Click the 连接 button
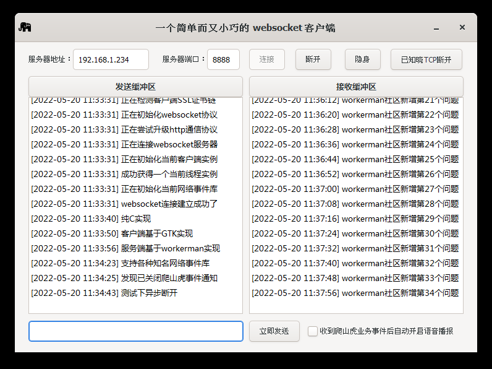This screenshot has width=492, height=369. pyautogui.click(x=267, y=59)
